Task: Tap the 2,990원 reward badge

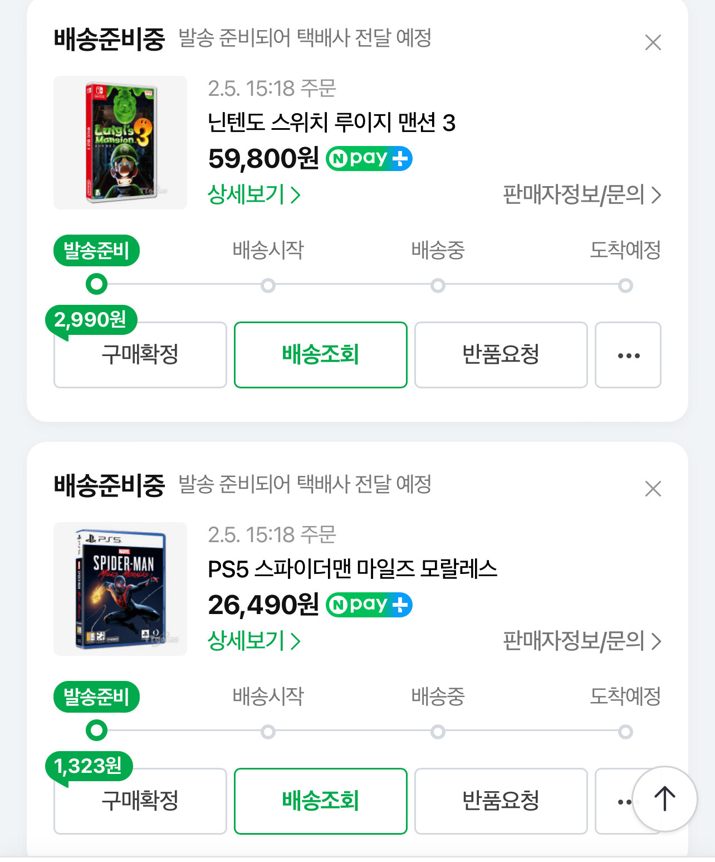Action: [91, 320]
